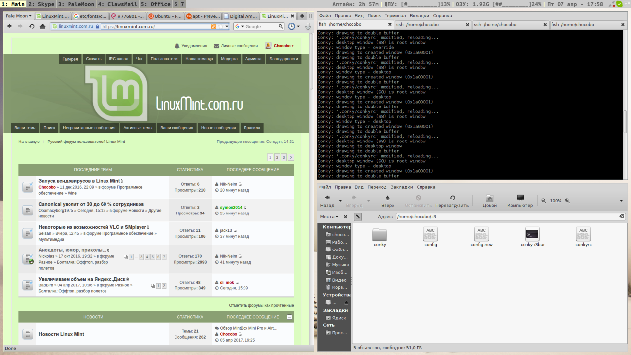Expand Назад history dropdown arrow
The image size is (631, 355).
(x=340, y=201)
